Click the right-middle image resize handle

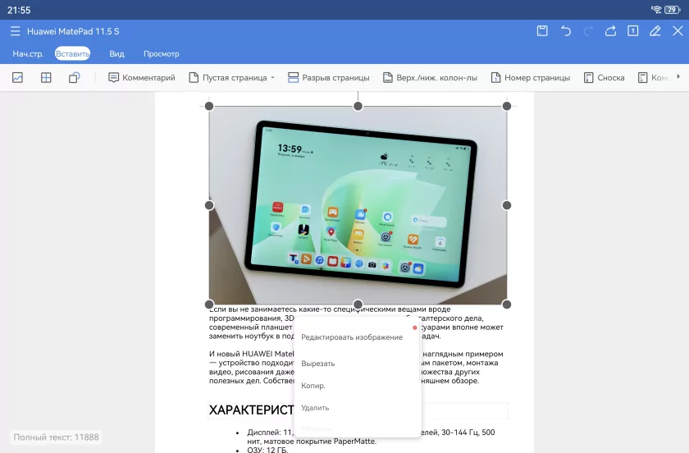[507, 205]
